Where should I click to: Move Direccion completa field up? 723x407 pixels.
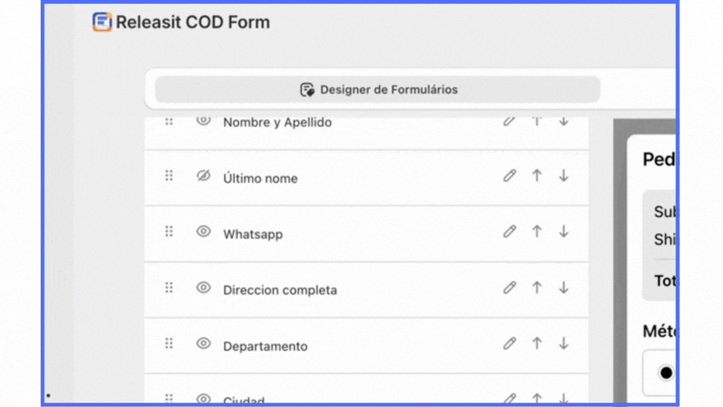537,288
